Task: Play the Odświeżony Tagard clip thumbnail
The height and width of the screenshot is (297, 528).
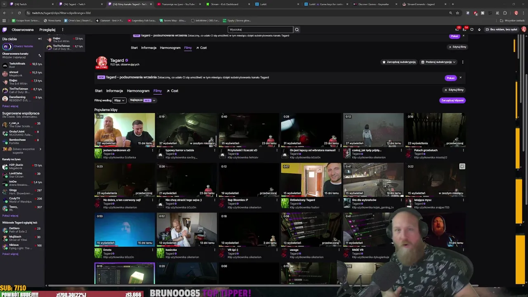Action: click(311, 179)
